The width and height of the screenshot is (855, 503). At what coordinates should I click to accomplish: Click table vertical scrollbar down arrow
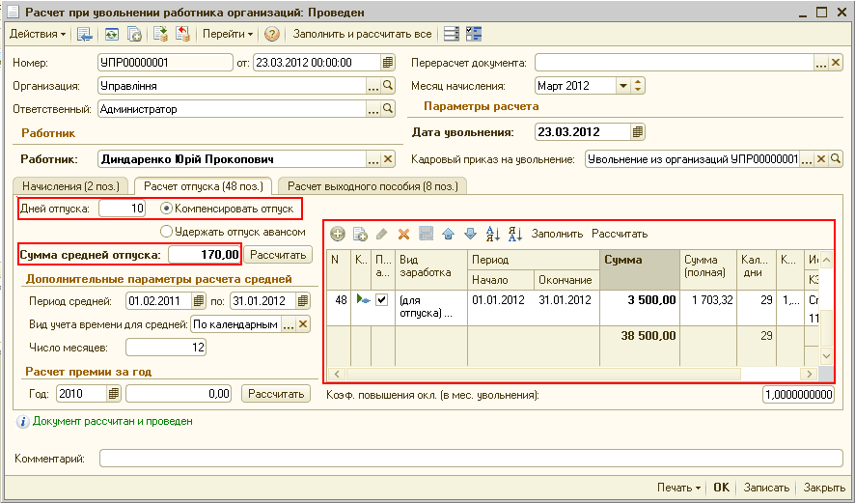coord(826,356)
